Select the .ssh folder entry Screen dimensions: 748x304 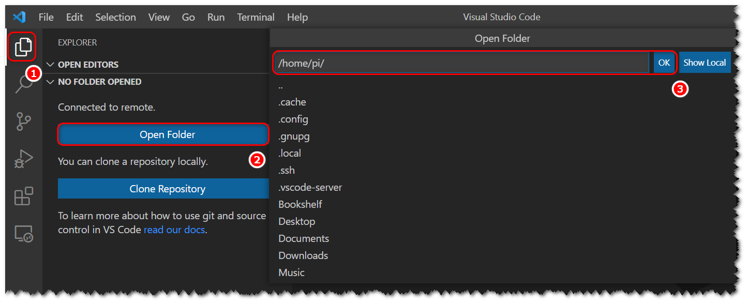pyautogui.click(x=502, y=171)
